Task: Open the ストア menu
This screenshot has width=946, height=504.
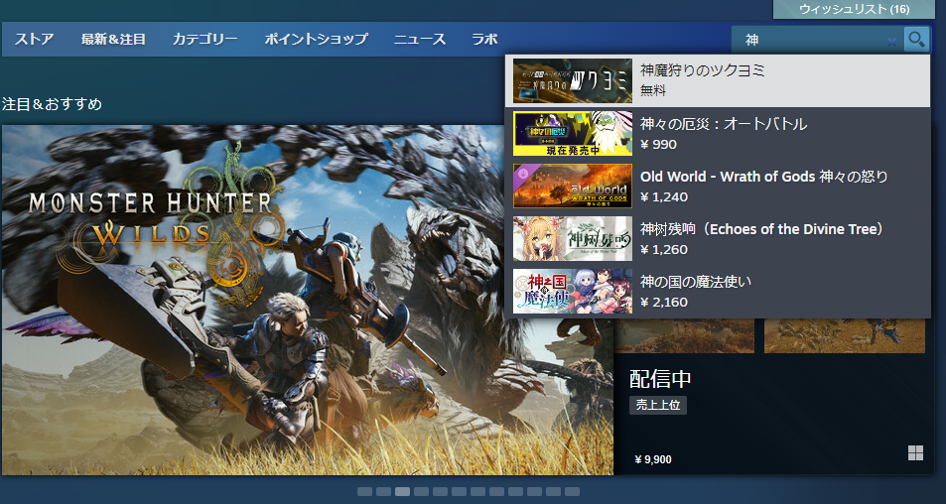Action: click(35, 40)
